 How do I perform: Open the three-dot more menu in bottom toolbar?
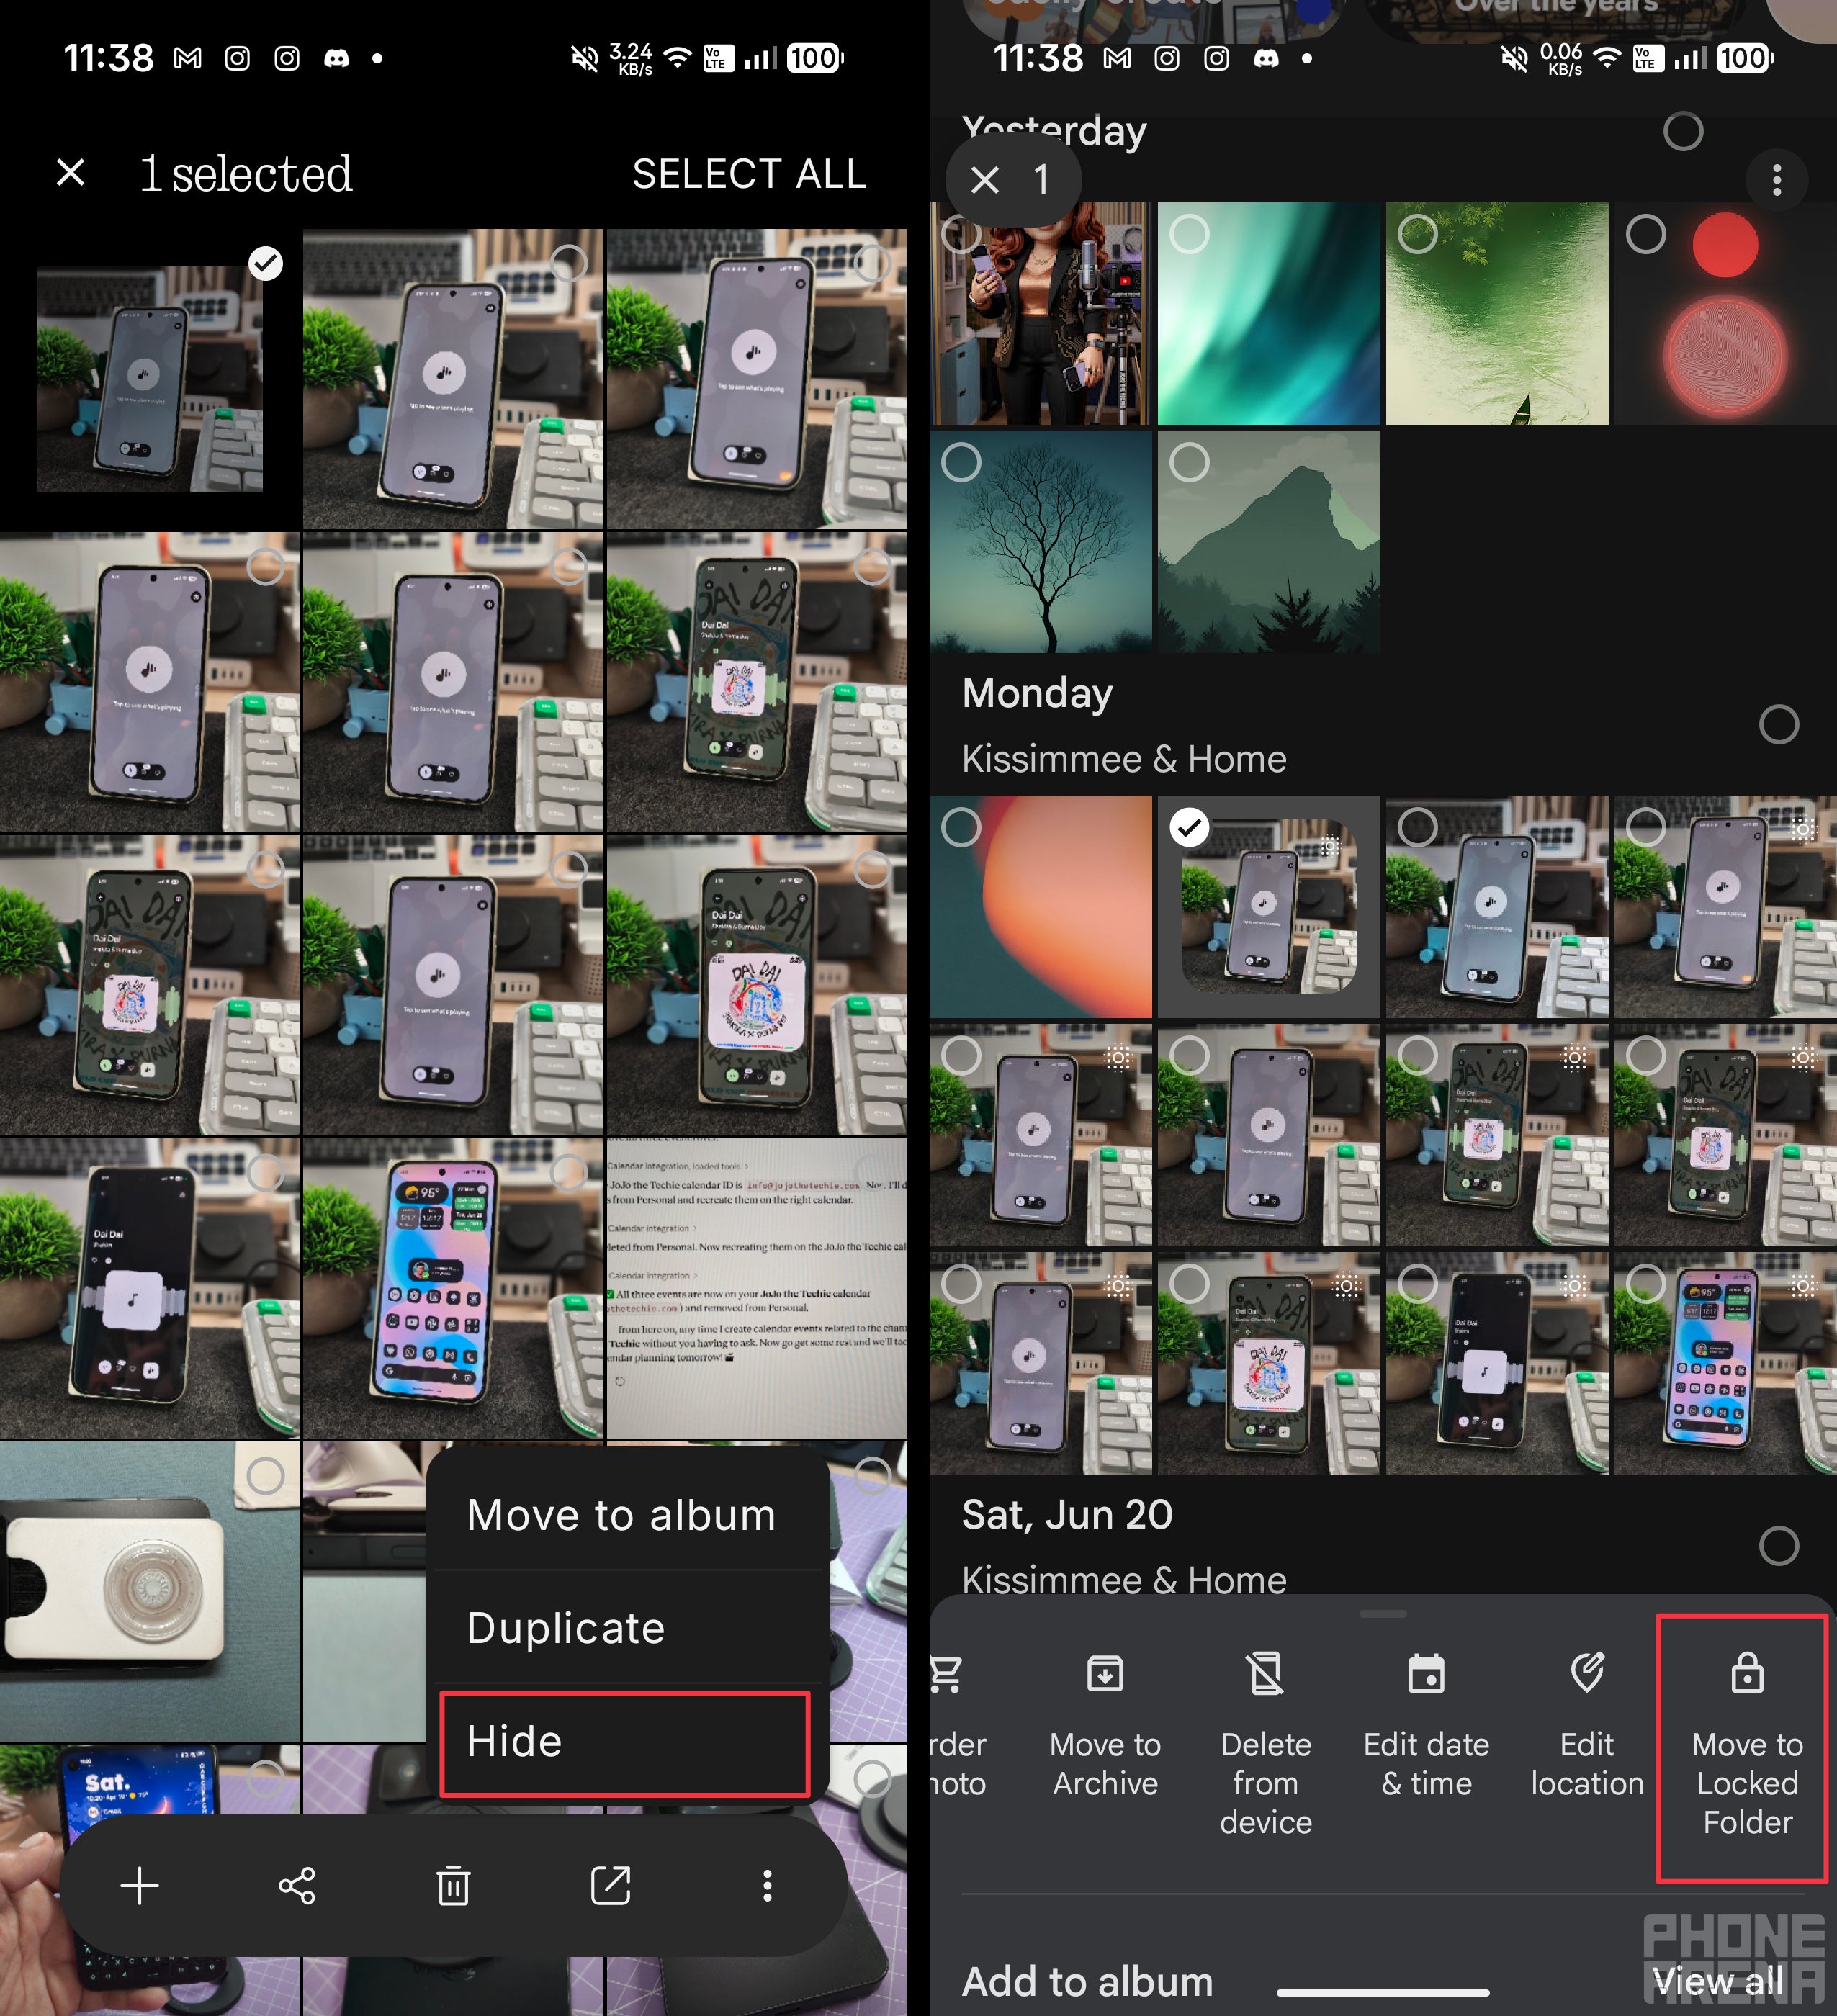(x=767, y=1886)
